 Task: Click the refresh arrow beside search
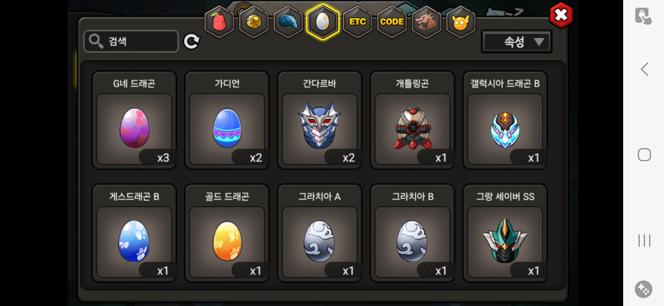192,42
